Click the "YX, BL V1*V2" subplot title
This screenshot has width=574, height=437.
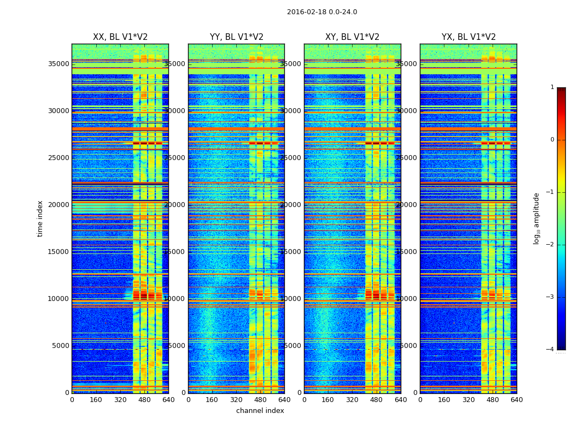pos(468,37)
